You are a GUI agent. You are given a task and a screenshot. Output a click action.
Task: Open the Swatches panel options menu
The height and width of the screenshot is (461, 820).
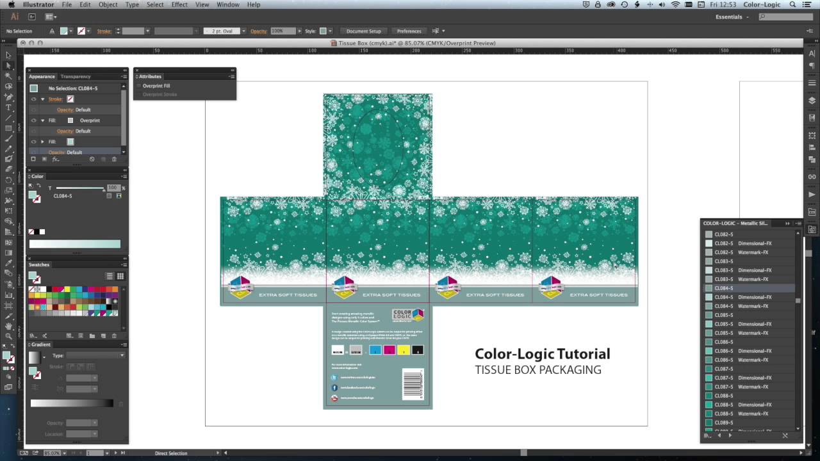click(x=124, y=264)
